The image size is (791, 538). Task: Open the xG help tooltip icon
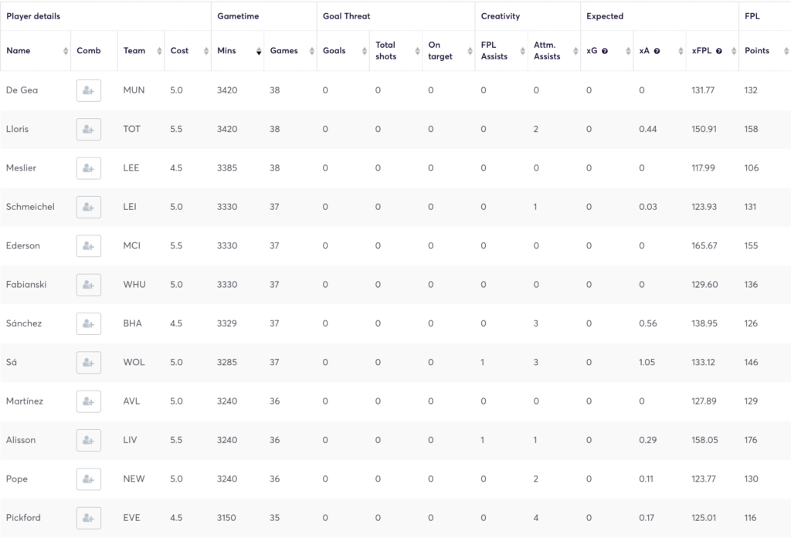click(x=604, y=51)
